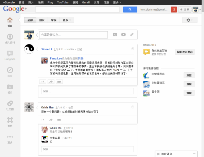Open the options circle on the Osiris Hsu post
Screen dimensions: 204x157
(x=133, y=107)
